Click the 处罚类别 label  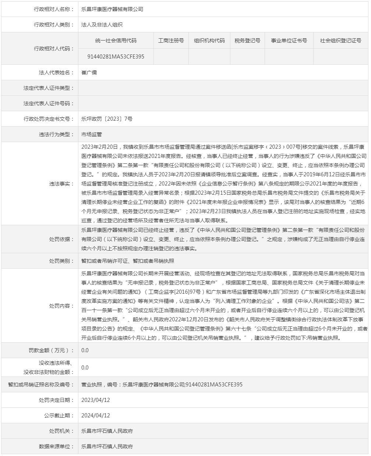[x=61, y=261]
